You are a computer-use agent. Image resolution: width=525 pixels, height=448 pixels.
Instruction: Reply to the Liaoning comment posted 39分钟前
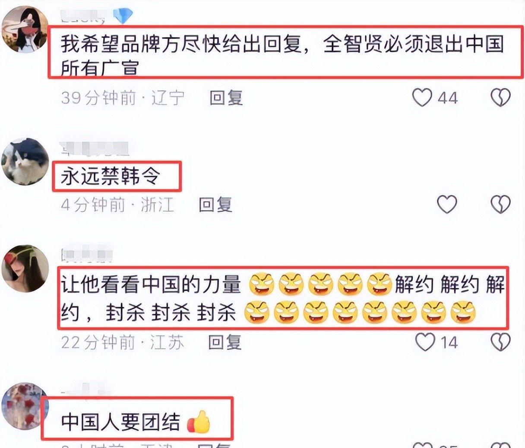[x=226, y=98]
